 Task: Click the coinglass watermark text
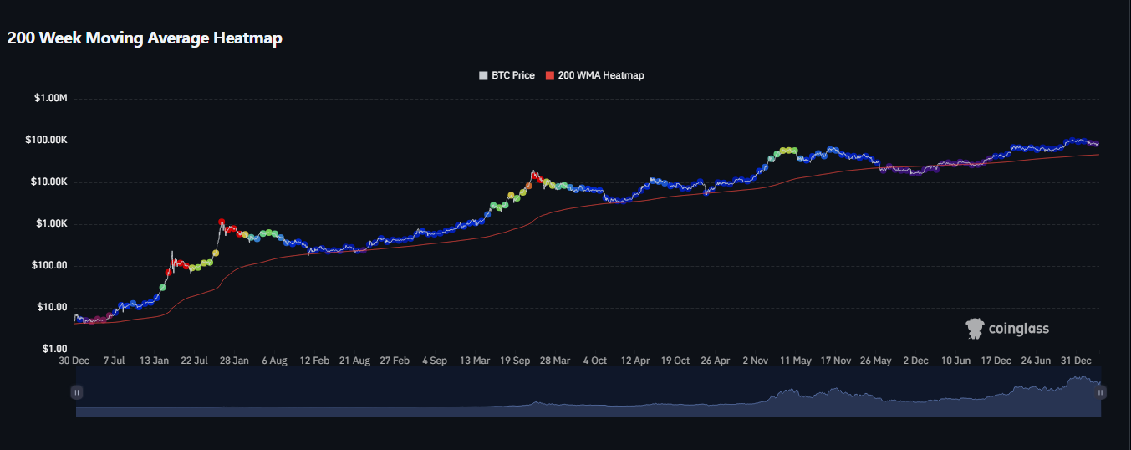1018,329
